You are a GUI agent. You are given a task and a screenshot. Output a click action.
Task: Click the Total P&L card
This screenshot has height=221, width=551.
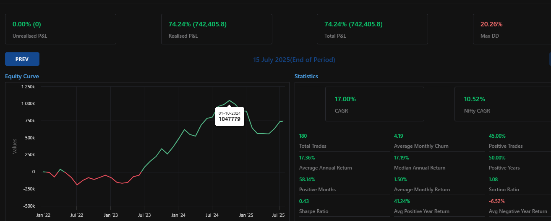click(x=372, y=29)
